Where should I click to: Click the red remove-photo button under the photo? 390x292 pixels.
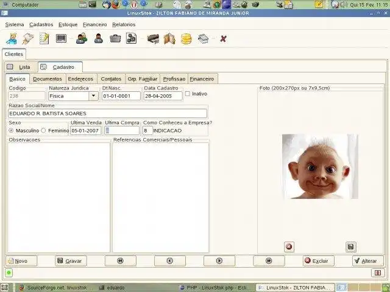289,247
